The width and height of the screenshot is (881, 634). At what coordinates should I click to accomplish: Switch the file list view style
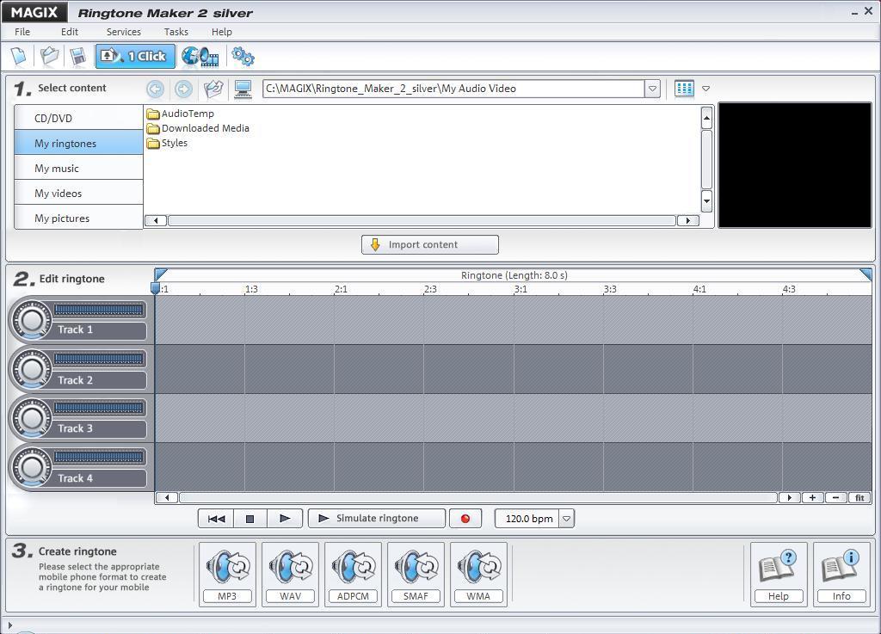coord(684,88)
